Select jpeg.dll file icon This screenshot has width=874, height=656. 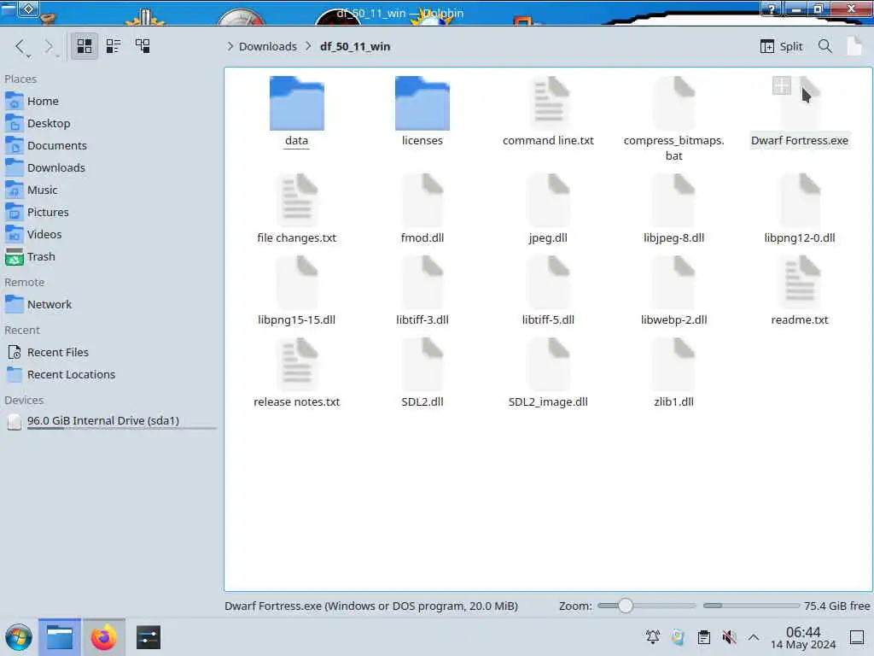click(549, 201)
